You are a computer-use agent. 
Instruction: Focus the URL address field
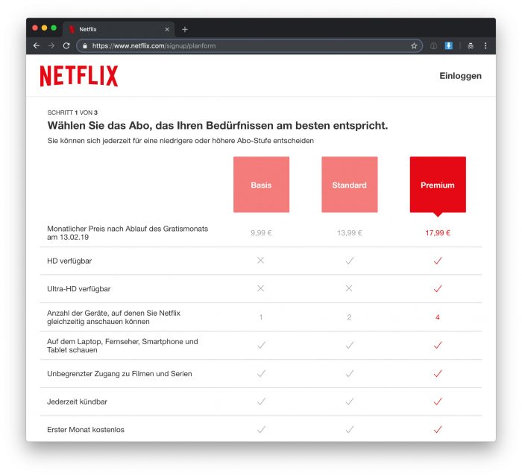click(250, 46)
